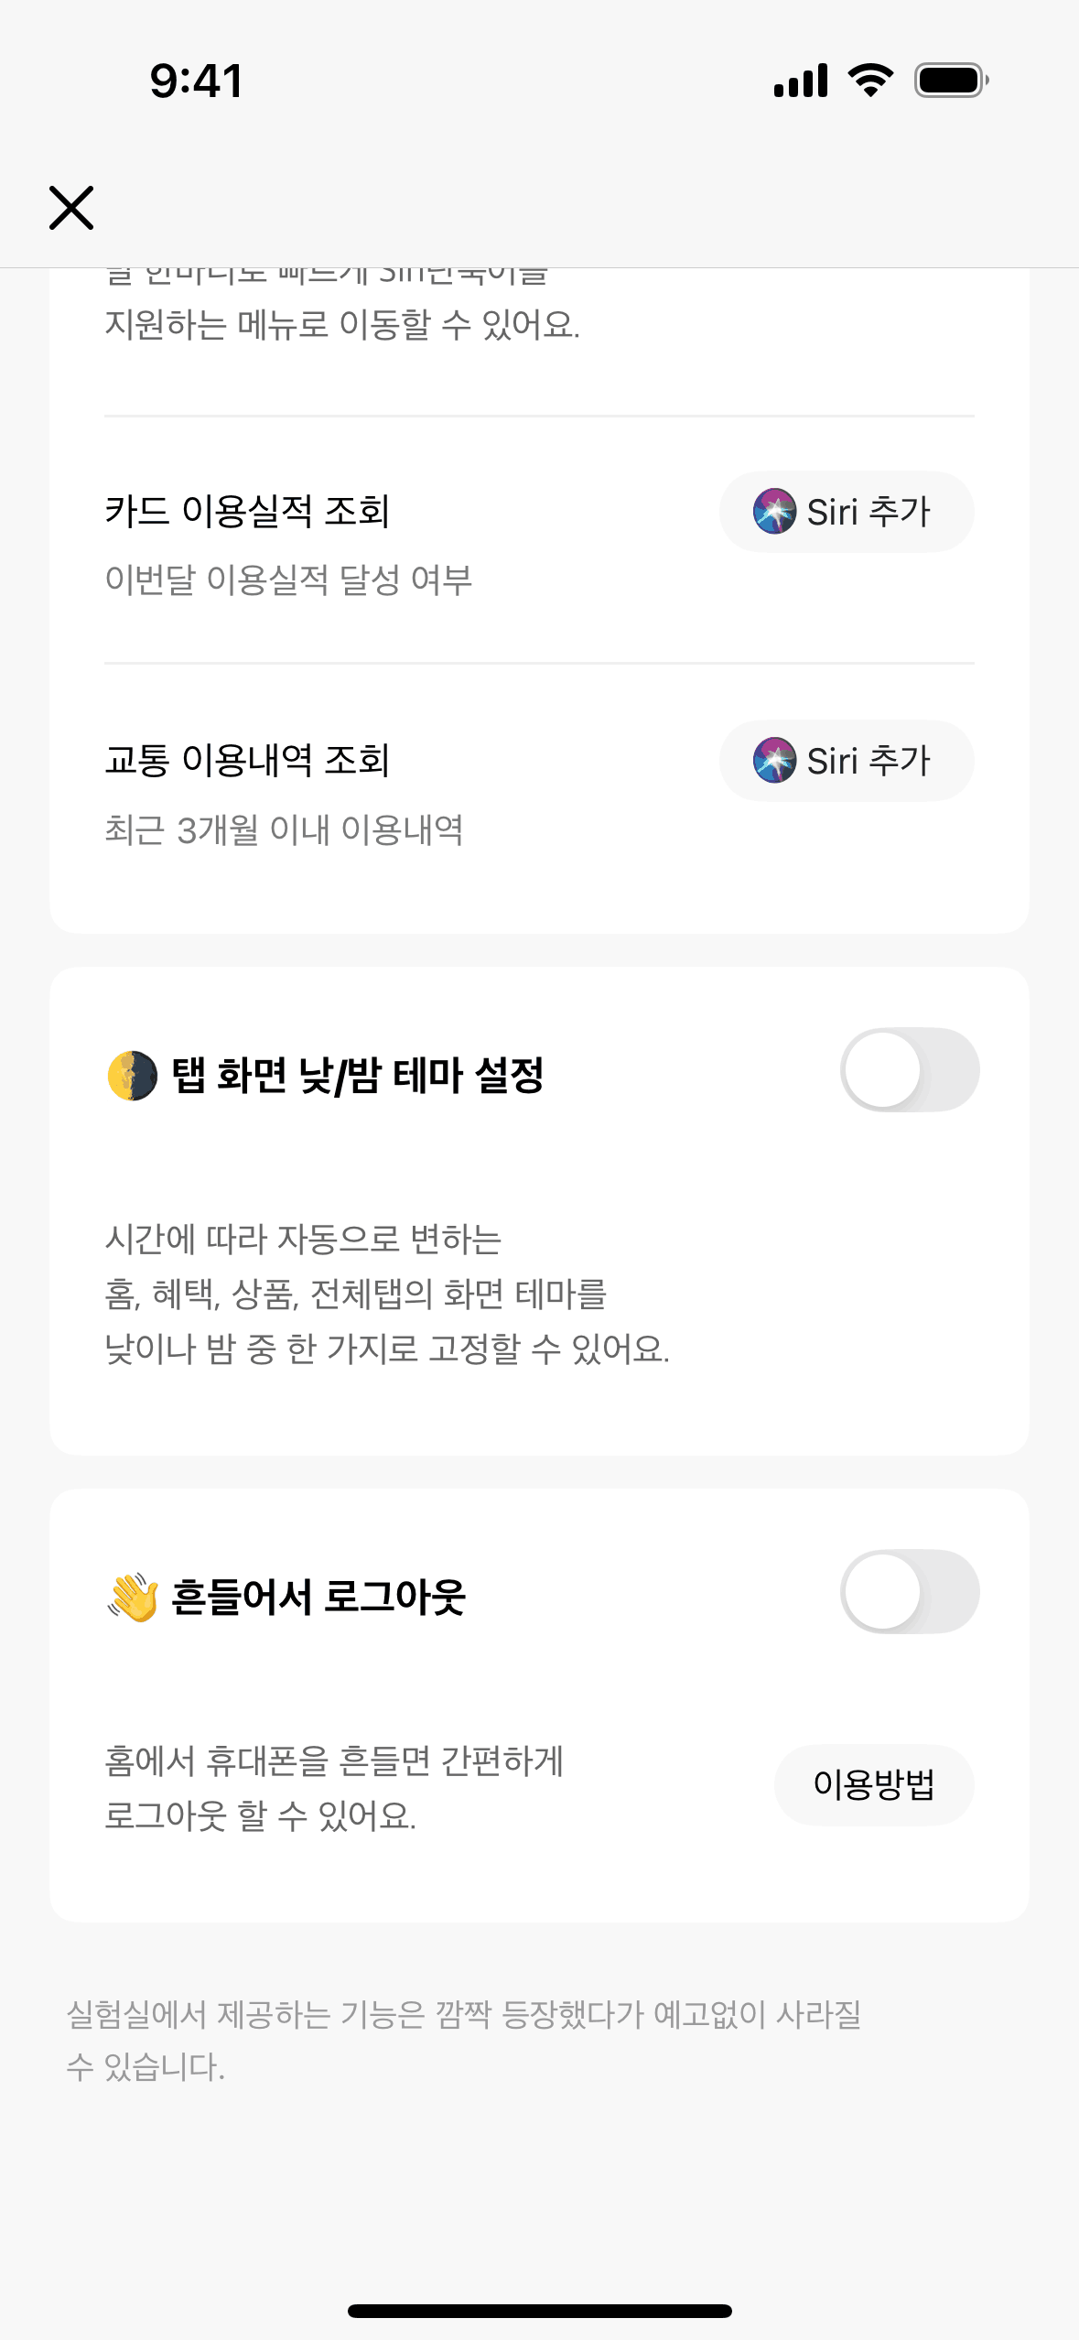The height and width of the screenshot is (2340, 1079).
Task: Tap the day/night moon theme icon
Action: tap(133, 1075)
